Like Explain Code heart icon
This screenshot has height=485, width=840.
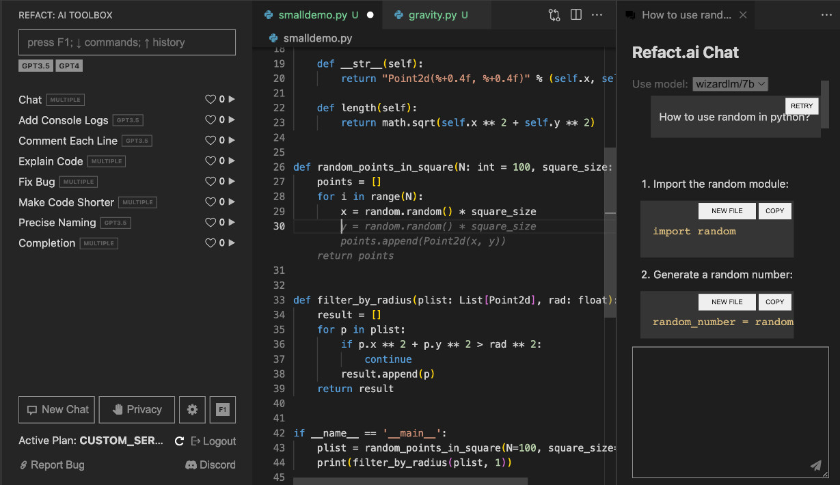pyautogui.click(x=211, y=161)
